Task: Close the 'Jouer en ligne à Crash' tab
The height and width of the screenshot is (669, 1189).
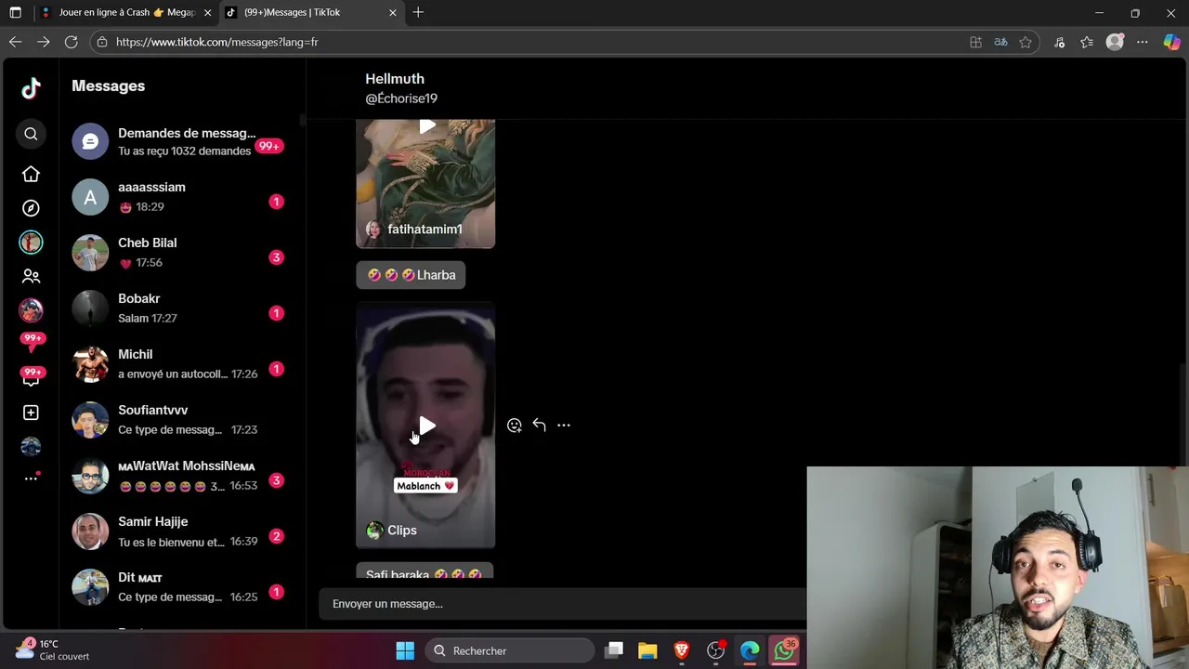Action: [207, 12]
